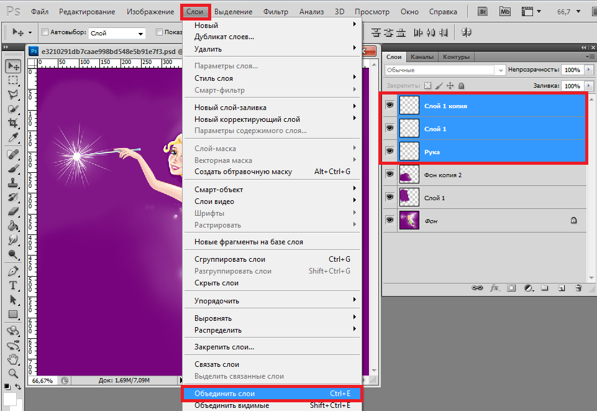Image resolution: width=597 pixels, height=411 pixels.
Task: Click the delete layer trash icon
Action: pos(578,289)
